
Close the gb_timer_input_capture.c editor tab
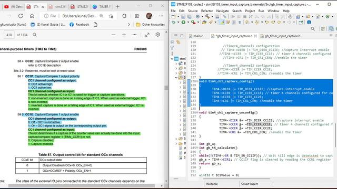pyautogui.click(x=255, y=36)
